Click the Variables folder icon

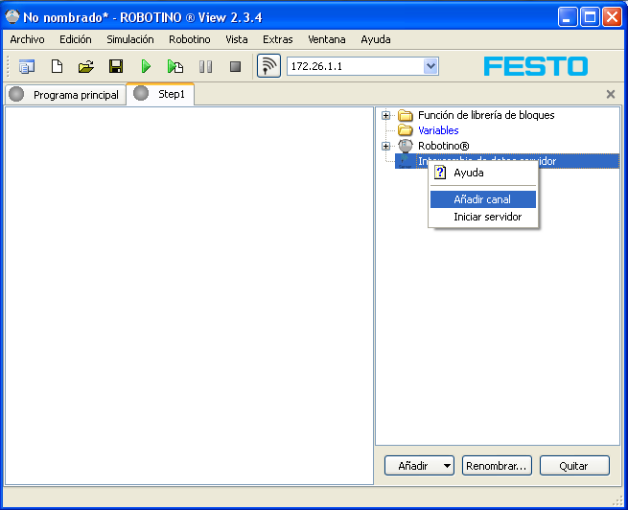(406, 130)
